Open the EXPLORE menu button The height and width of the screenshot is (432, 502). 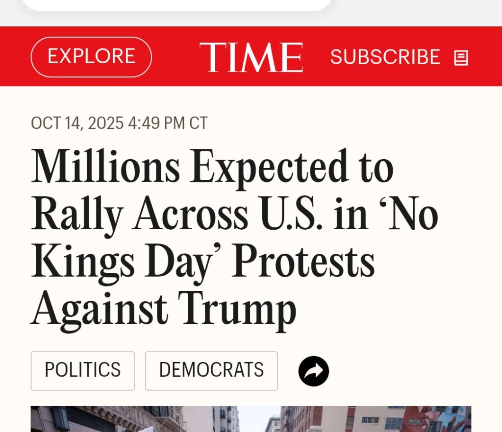(91, 57)
